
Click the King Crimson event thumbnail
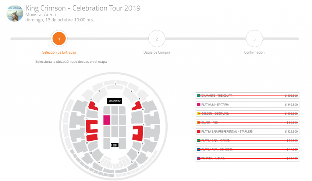(15, 13)
